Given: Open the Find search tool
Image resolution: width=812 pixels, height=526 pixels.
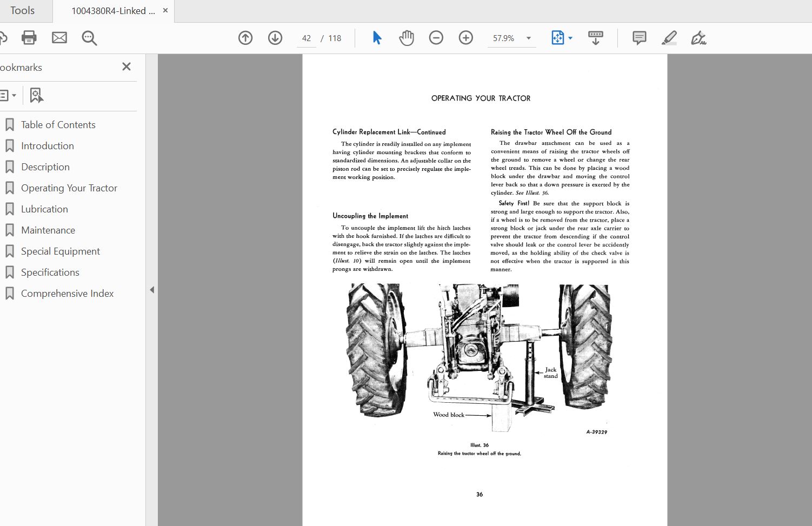Looking at the screenshot, I should (89, 38).
